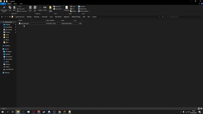Click History in the Open group
Image resolution: width=203 pixels, height=114 pixels.
click(73, 11)
